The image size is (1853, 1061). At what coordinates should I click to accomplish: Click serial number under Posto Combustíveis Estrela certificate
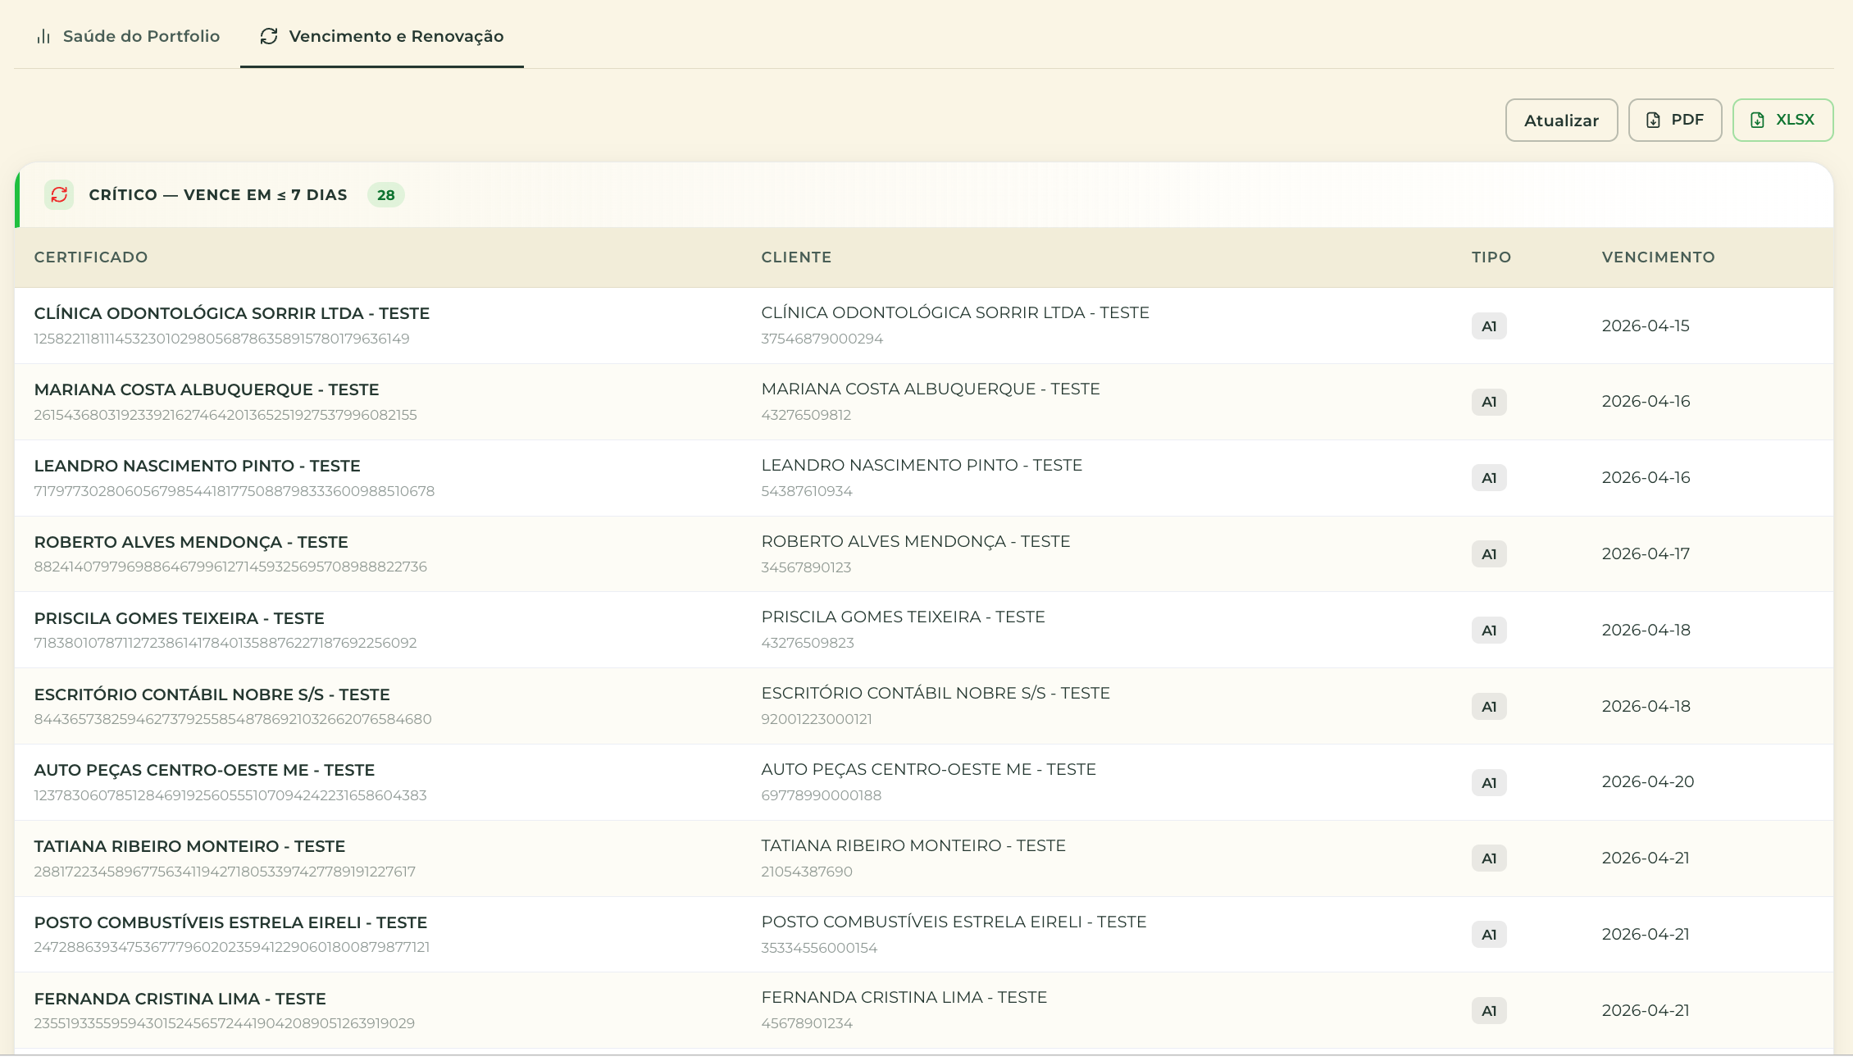pos(232,947)
